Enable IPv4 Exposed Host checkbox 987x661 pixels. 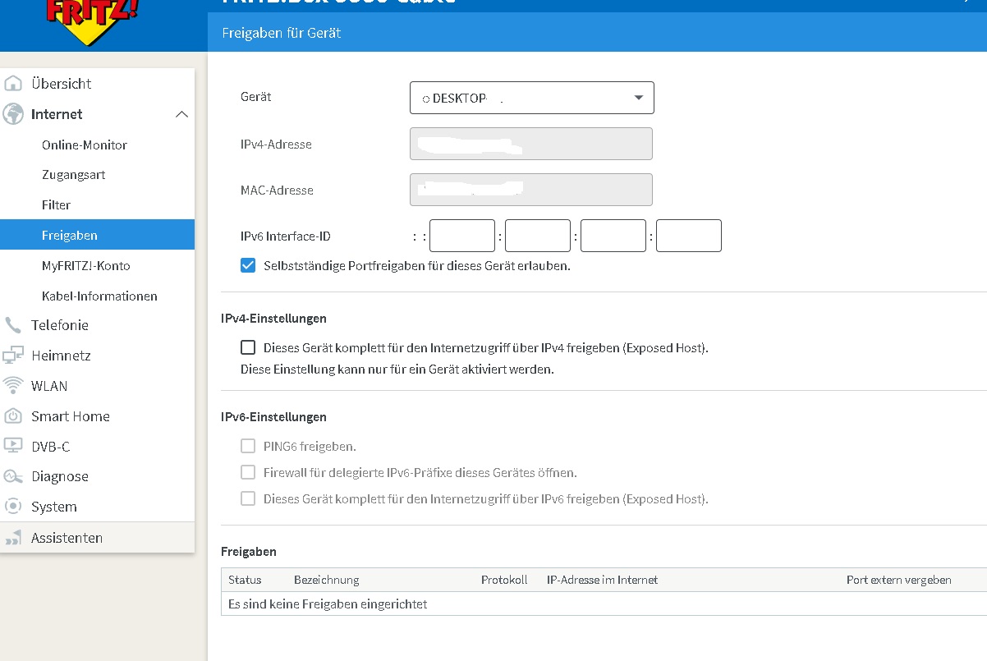click(x=248, y=347)
